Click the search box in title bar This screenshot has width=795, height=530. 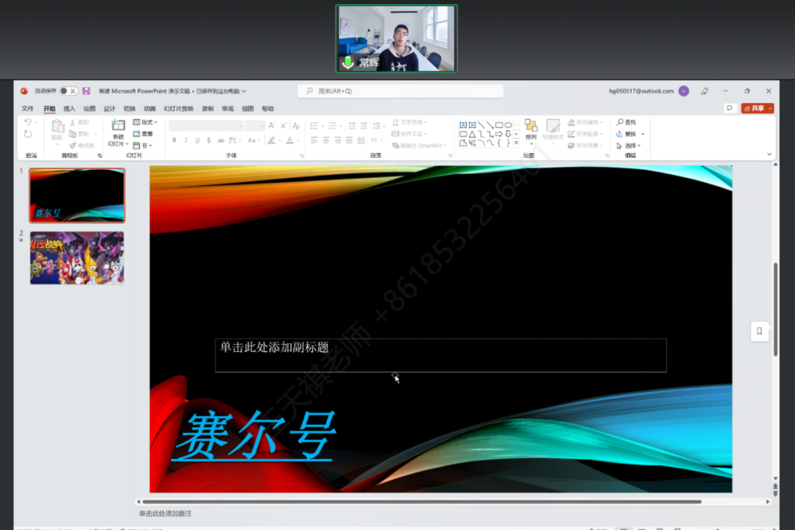(400, 91)
